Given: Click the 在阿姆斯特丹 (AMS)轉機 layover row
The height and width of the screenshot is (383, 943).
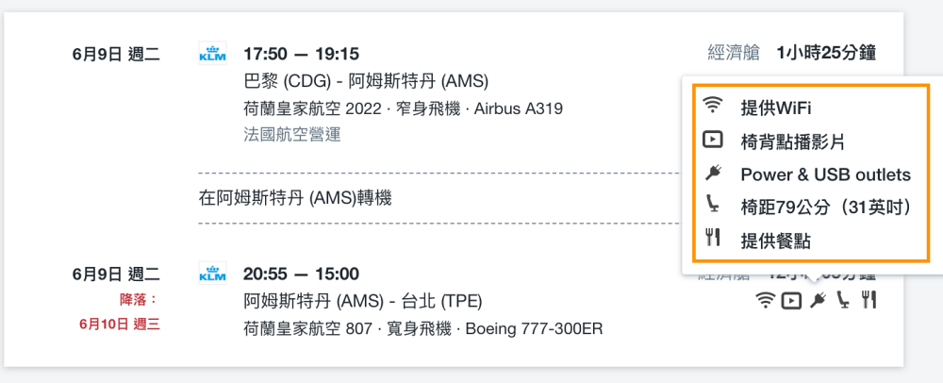Looking at the screenshot, I should point(295,198).
